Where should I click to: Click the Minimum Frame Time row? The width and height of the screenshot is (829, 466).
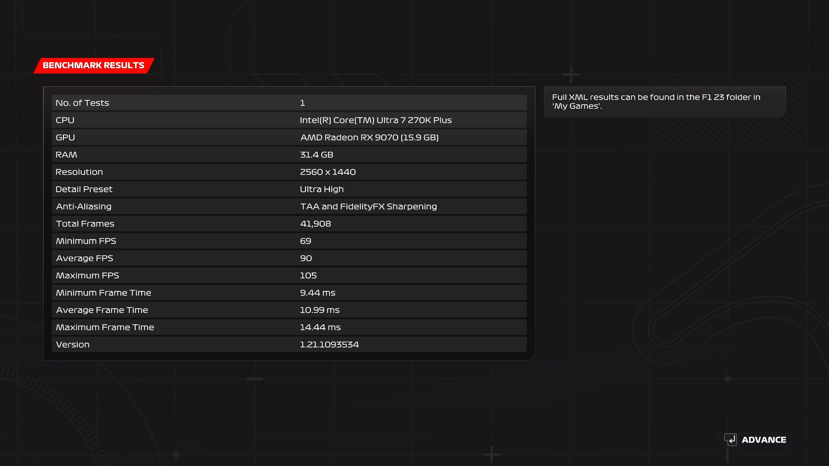(x=289, y=293)
